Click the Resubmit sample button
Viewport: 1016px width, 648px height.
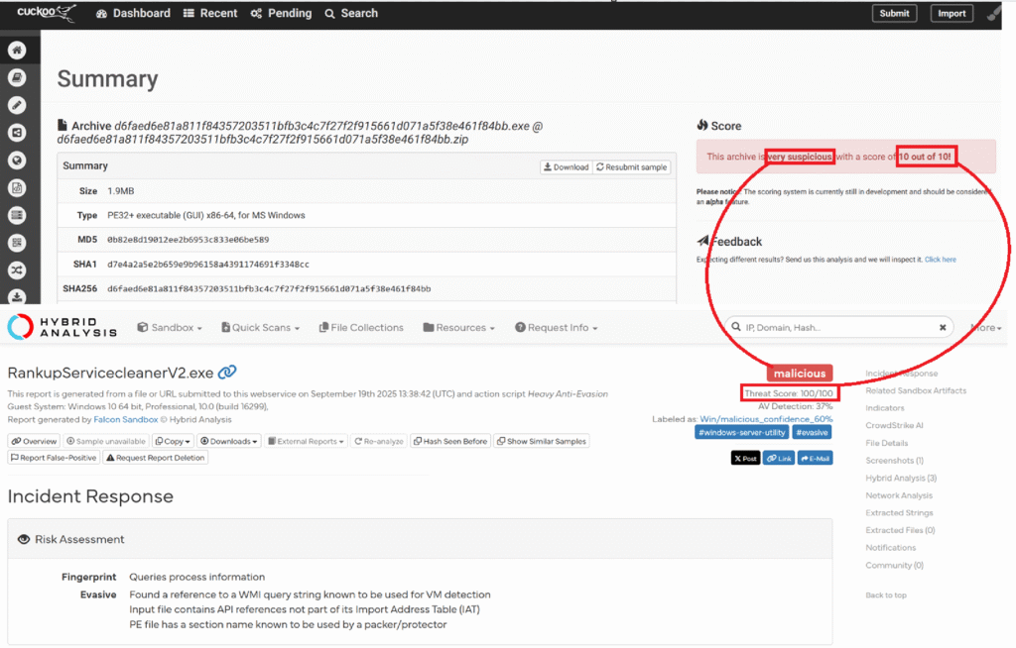coord(631,167)
